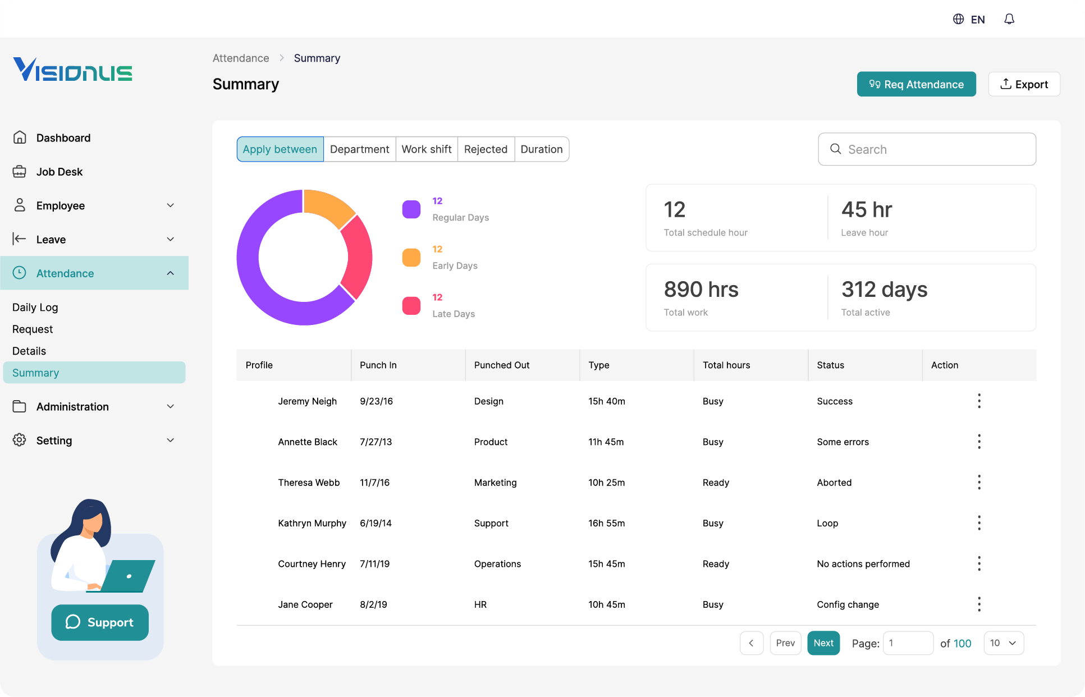Viewport: 1085px width, 697px height.
Task: Switch to the Rejected filter tab
Action: (486, 149)
